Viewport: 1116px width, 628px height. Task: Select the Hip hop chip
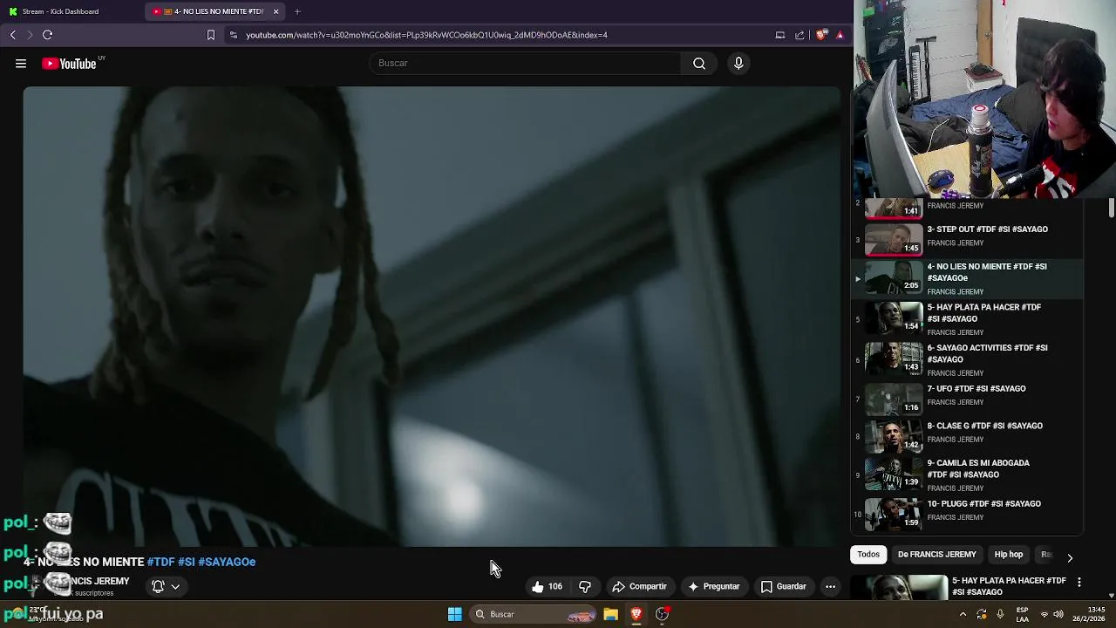click(1009, 554)
